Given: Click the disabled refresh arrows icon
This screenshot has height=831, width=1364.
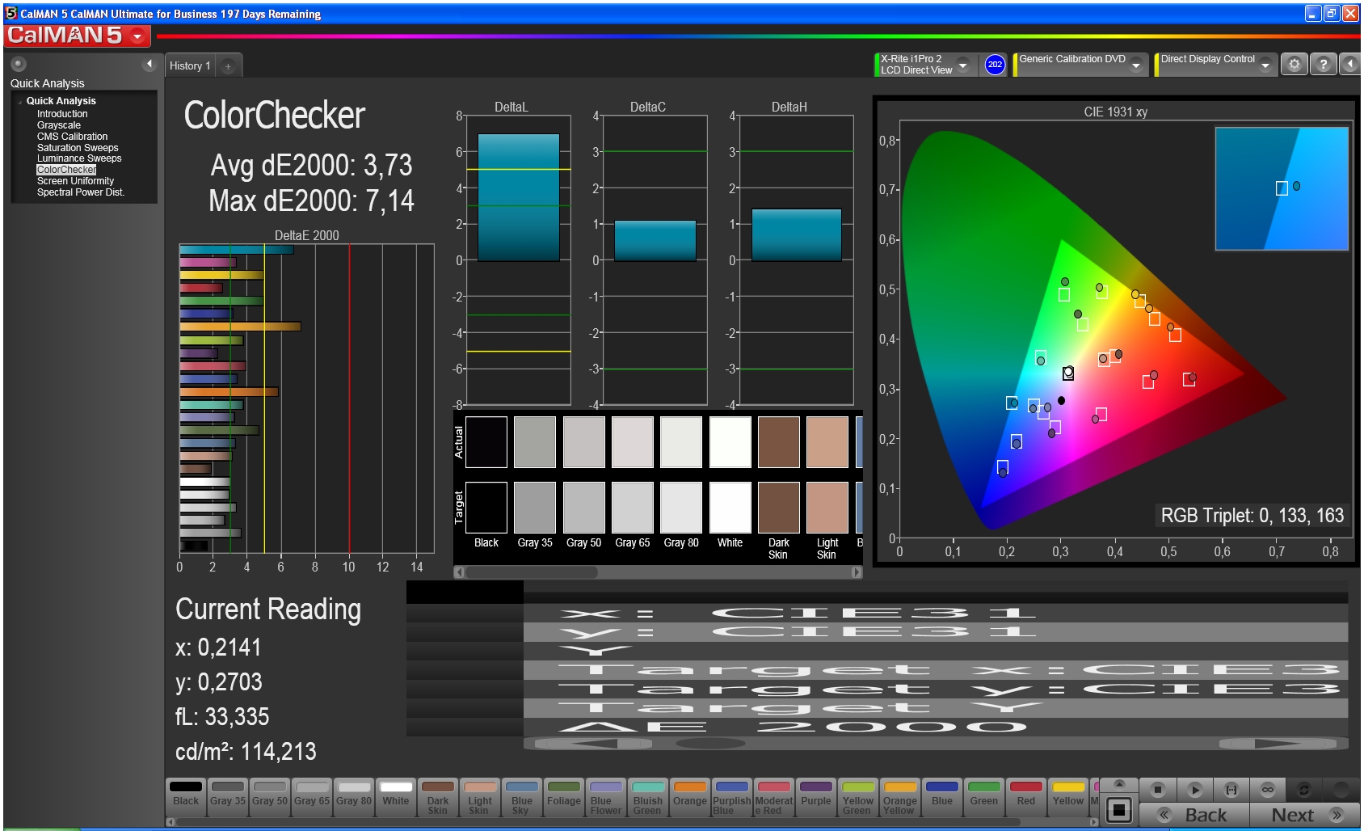Looking at the screenshot, I should click(1303, 789).
